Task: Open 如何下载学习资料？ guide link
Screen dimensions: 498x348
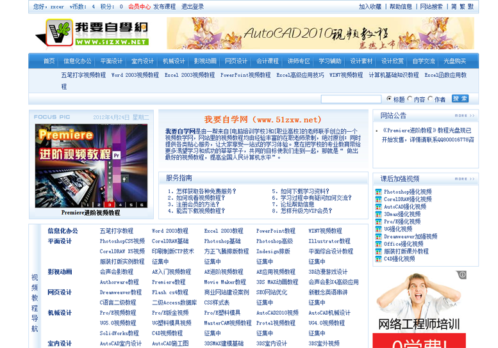Action: 305,191
